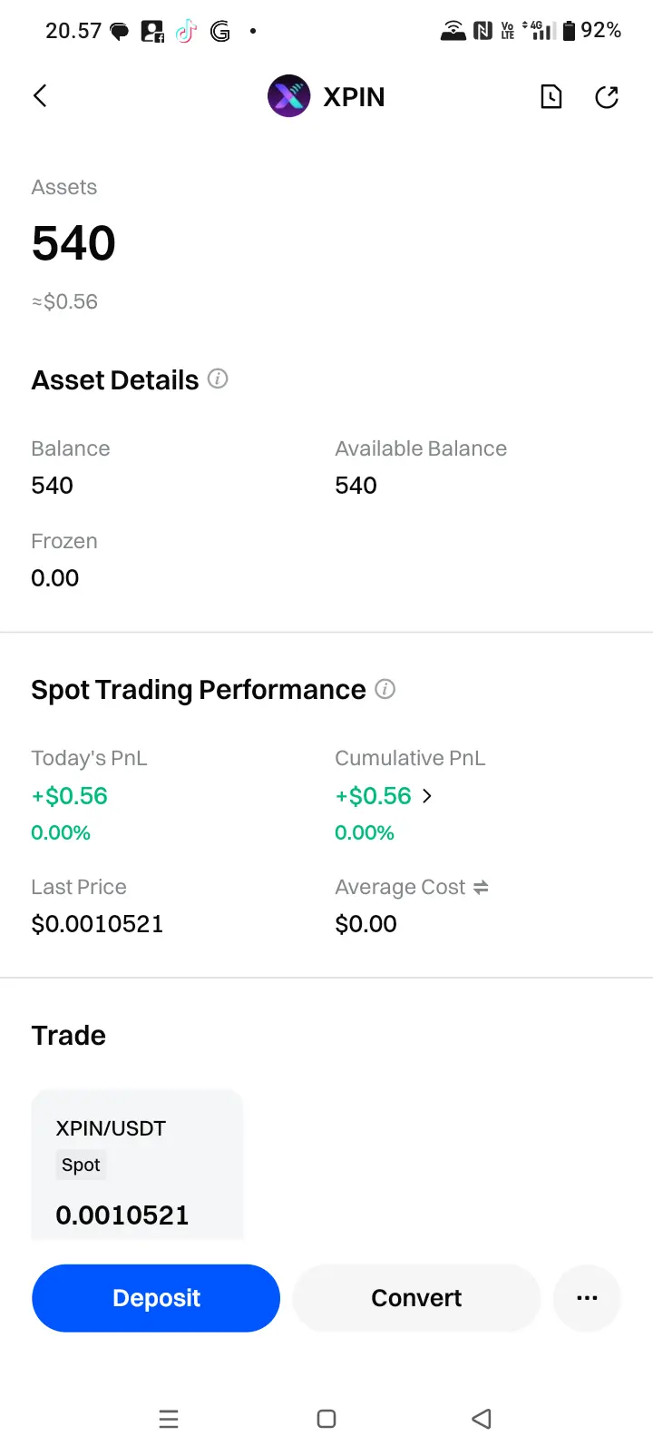Open the transaction history icon

point(551,96)
